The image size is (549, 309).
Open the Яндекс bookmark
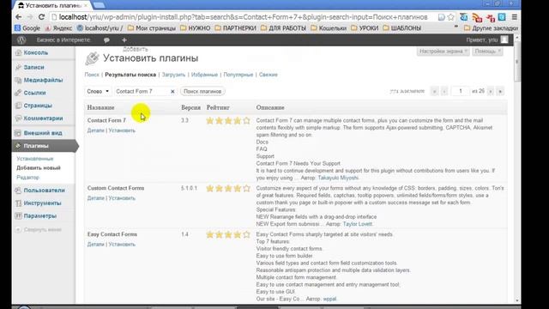(58, 27)
